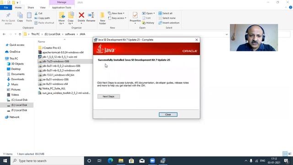Switch to the View tab

pyautogui.click(x=43, y=7)
